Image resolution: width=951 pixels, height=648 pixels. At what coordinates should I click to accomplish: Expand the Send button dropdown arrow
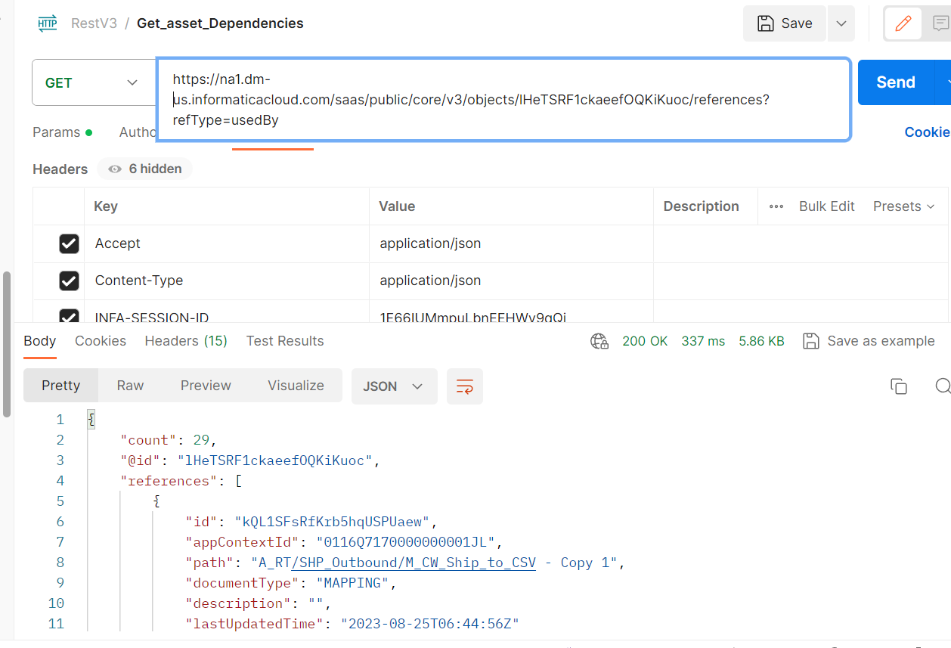pyautogui.click(x=943, y=82)
